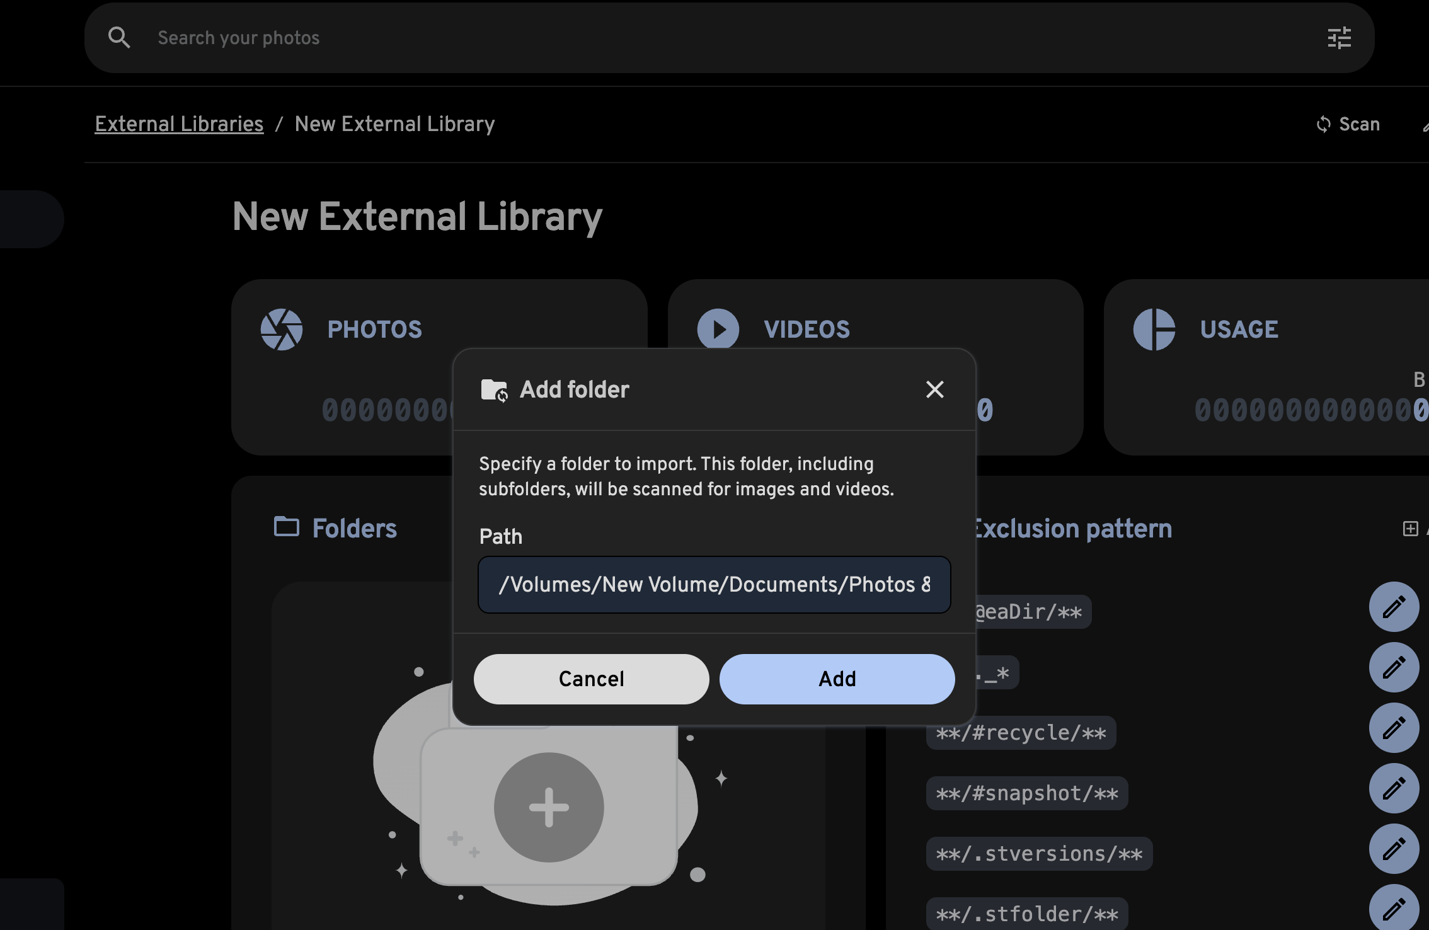Click the Scan refresh icon
Image resolution: width=1429 pixels, height=930 pixels.
[1323, 124]
